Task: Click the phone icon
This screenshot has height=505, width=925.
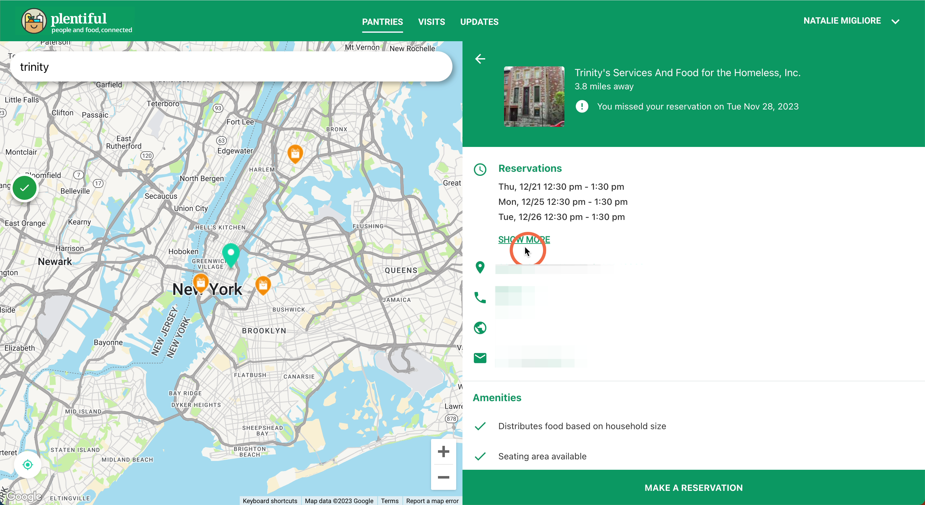Action: (480, 297)
